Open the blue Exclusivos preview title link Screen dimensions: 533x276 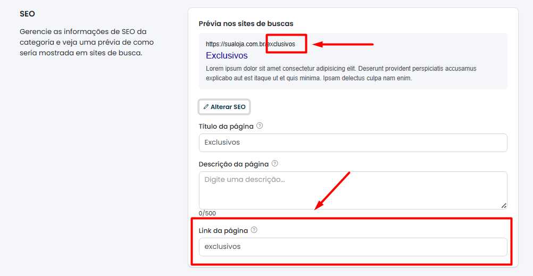click(x=227, y=55)
